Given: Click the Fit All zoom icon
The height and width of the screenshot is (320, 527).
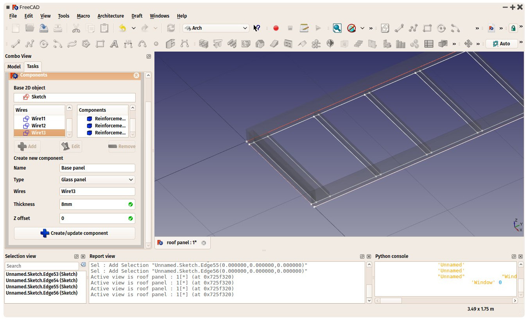Looking at the screenshot, I should pyautogui.click(x=337, y=28).
